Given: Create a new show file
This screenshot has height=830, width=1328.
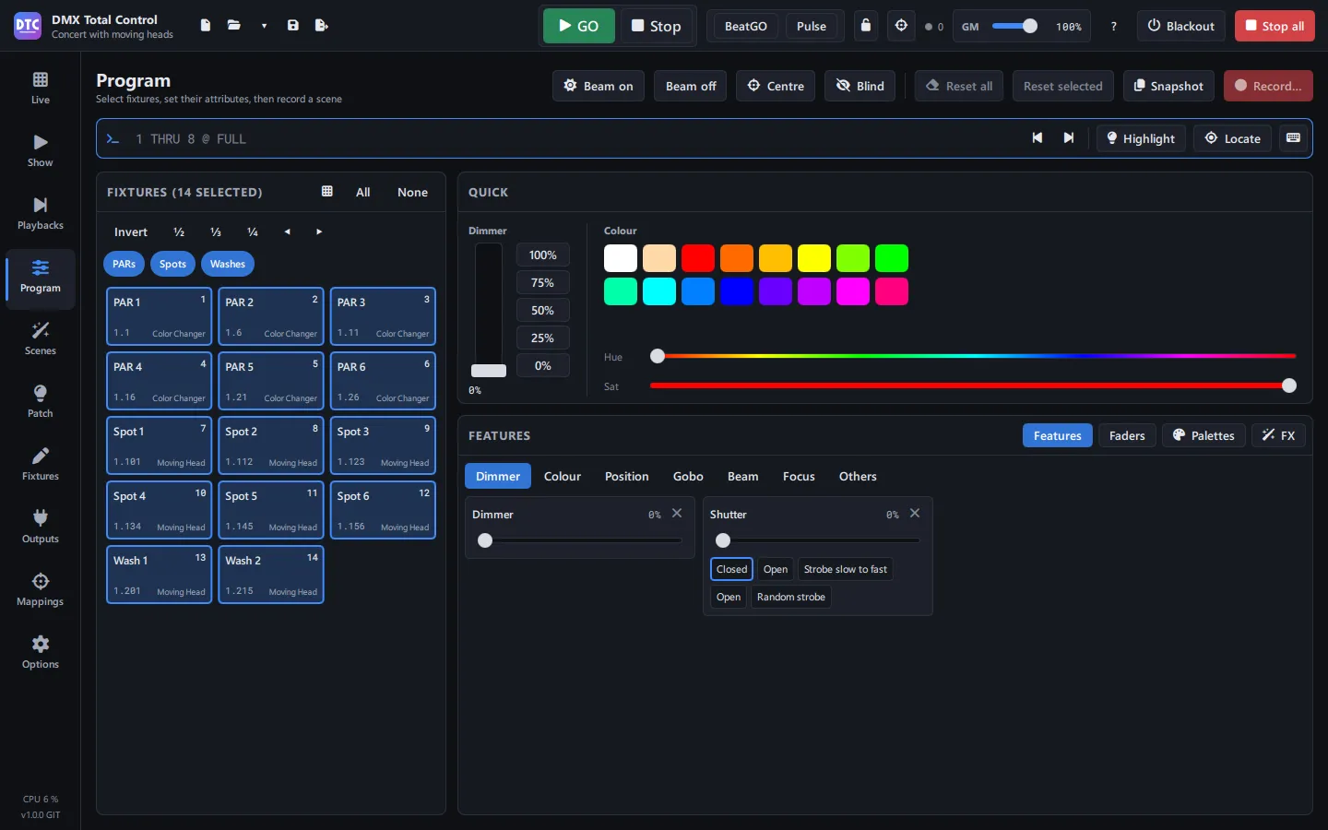Looking at the screenshot, I should coord(206,26).
